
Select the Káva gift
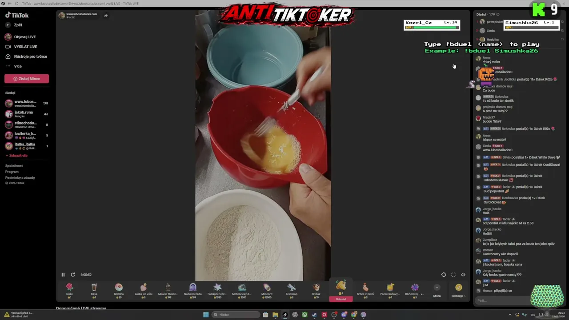click(x=94, y=291)
